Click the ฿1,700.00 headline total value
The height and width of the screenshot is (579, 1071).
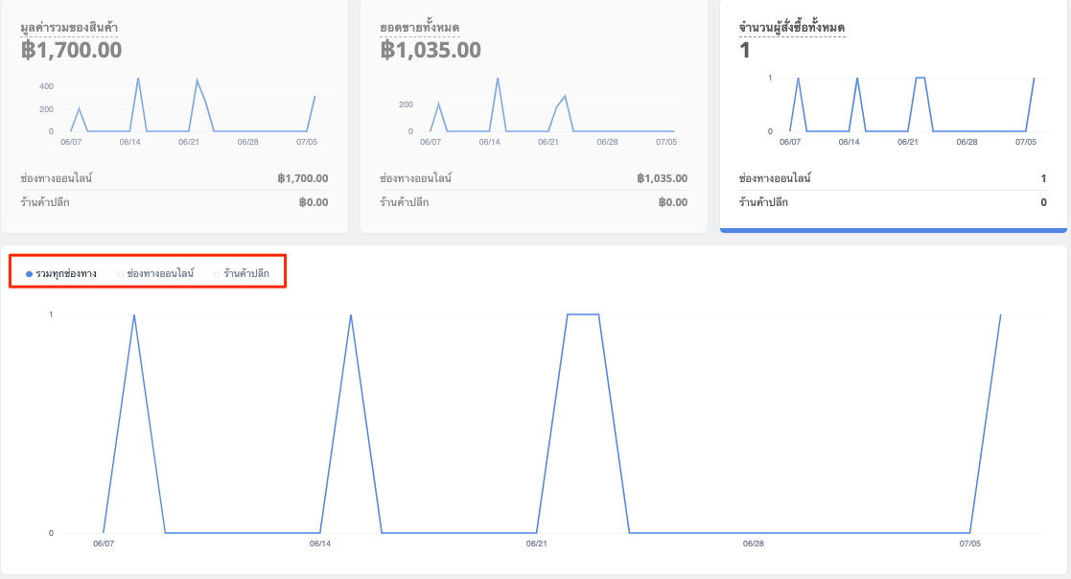point(71,50)
